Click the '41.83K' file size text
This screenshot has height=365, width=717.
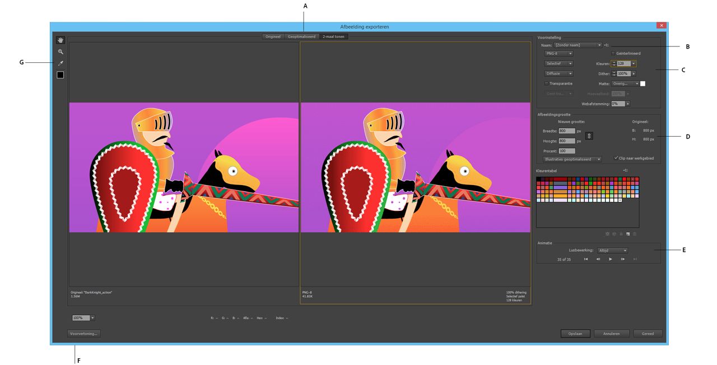308,296
